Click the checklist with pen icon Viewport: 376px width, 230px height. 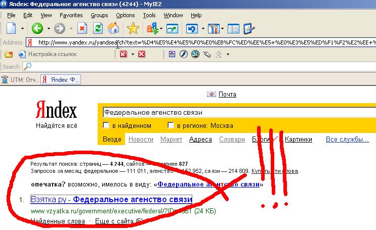(x=249, y=28)
